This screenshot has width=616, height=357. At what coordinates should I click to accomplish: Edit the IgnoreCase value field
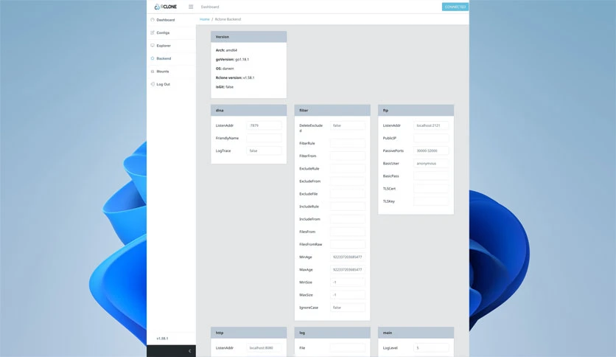(348, 308)
